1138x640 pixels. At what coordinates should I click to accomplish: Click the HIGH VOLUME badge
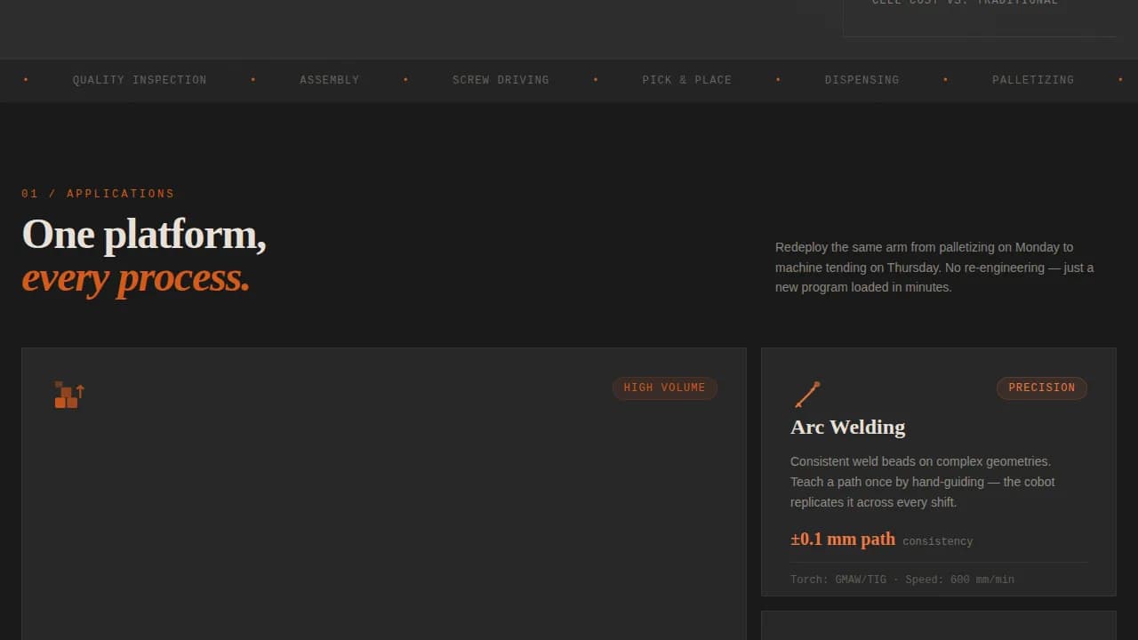[x=664, y=388]
